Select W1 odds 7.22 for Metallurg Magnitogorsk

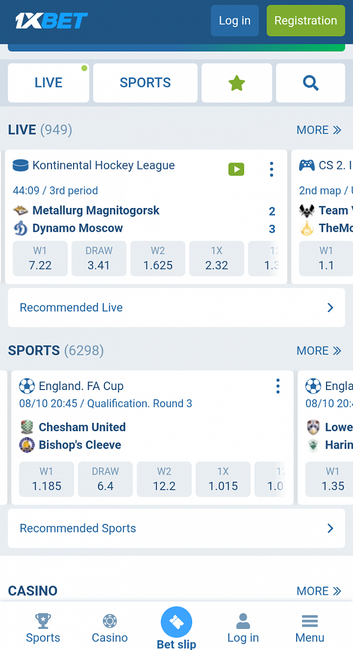click(40, 259)
